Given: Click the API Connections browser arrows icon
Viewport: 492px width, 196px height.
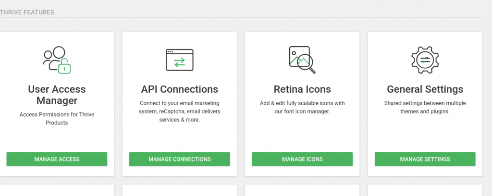Looking at the screenshot, I should point(180,60).
